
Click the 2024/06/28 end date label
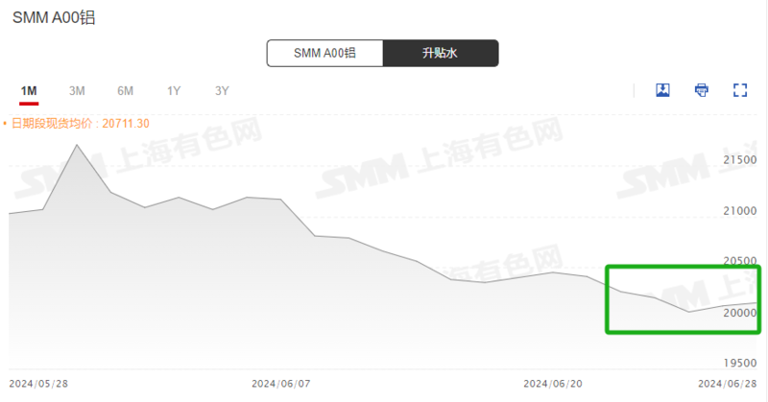point(728,384)
